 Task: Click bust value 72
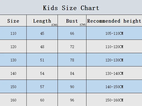(x=72, y=47)
